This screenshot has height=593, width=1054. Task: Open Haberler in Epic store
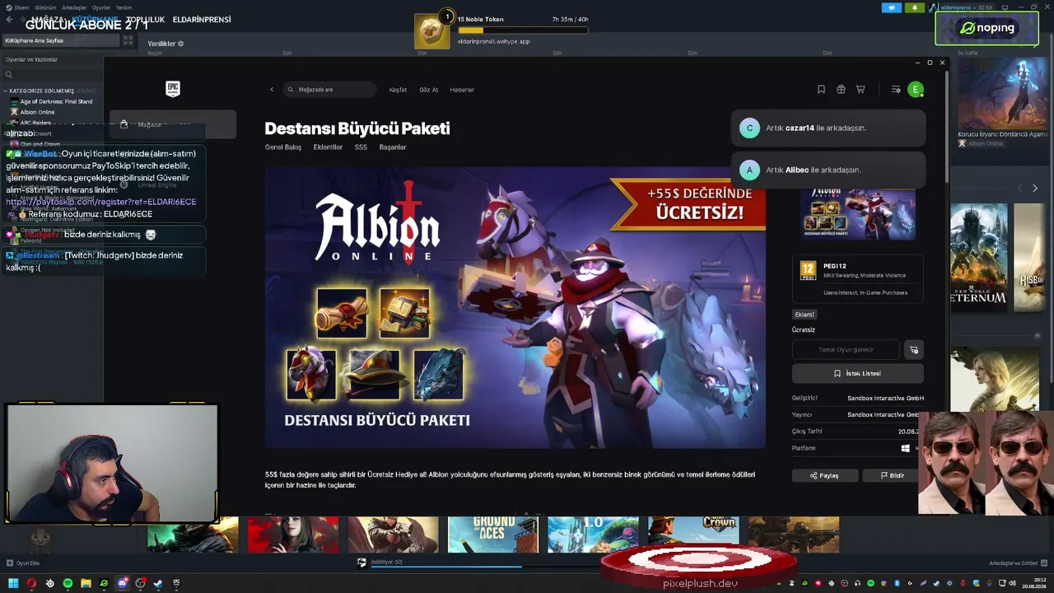click(462, 90)
